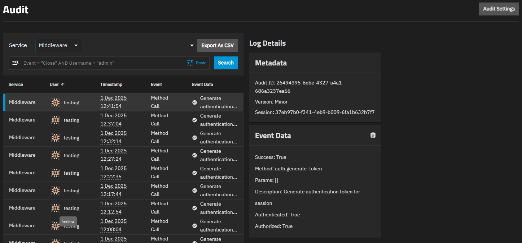Click user avatar in 12:27:24 row
The height and width of the screenshot is (243, 522).
click(55, 155)
